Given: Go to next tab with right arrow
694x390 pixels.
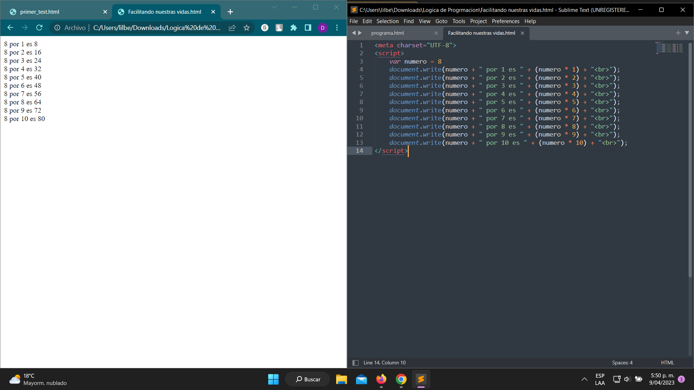Looking at the screenshot, I should click(x=360, y=33).
